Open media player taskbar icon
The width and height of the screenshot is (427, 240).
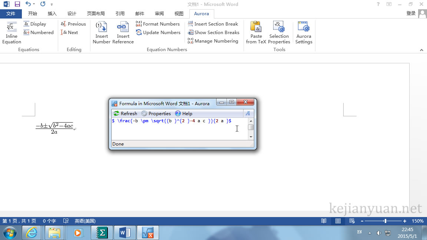[x=77, y=233]
